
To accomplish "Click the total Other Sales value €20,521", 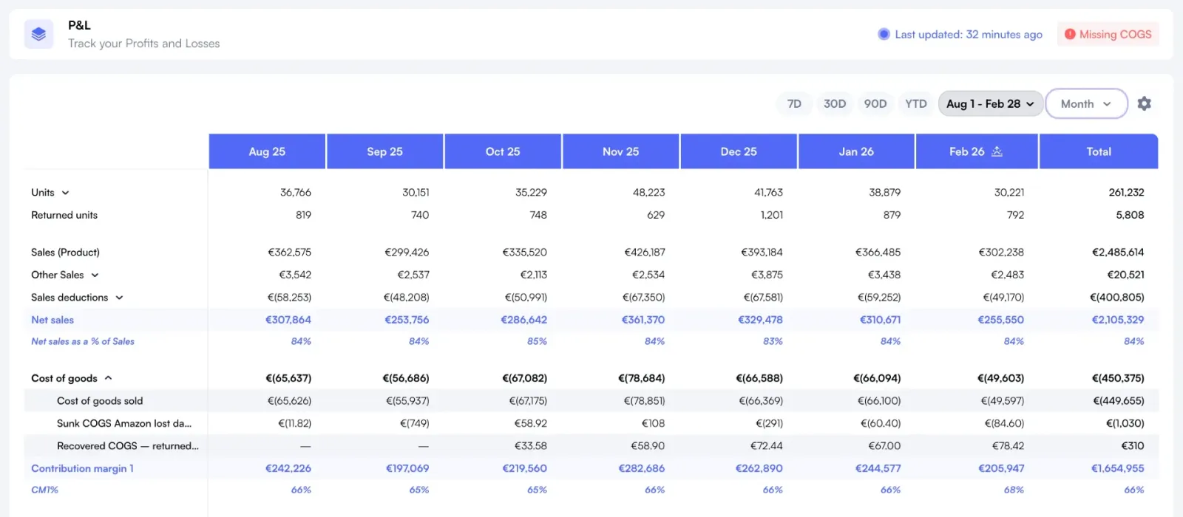I will [x=1125, y=275].
